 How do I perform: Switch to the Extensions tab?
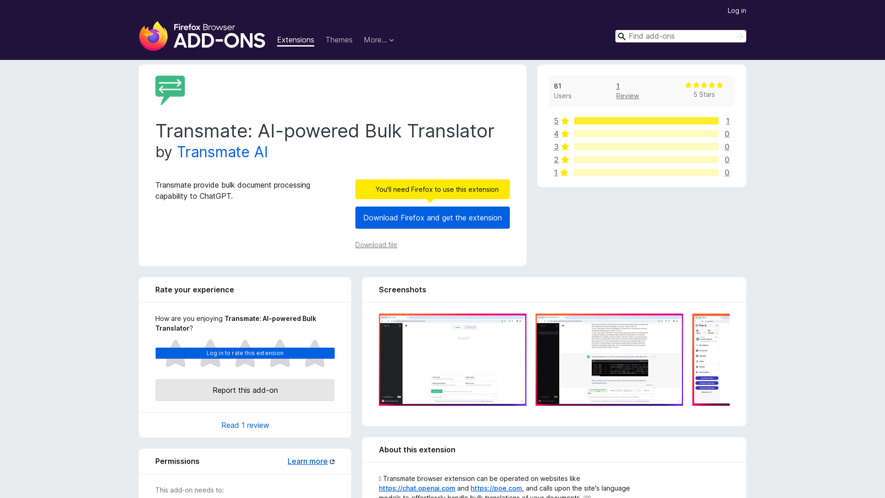coord(295,40)
